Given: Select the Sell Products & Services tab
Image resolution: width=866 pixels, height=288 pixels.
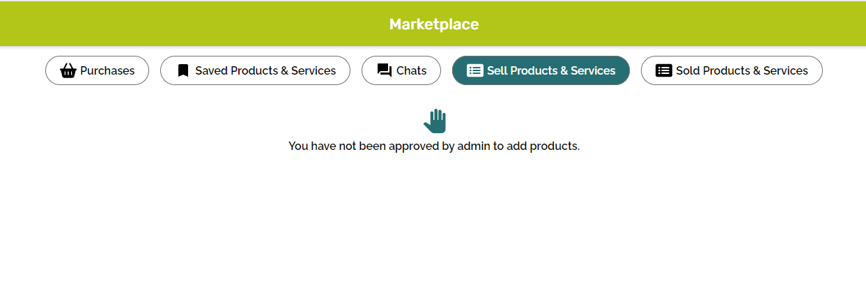Looking at the screenshot, I should (541, 70).
